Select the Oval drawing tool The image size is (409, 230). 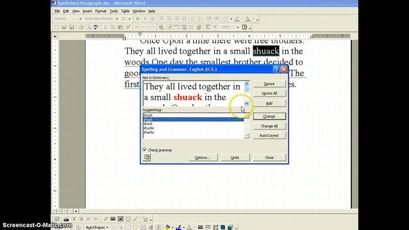click(x=135, y=227)
